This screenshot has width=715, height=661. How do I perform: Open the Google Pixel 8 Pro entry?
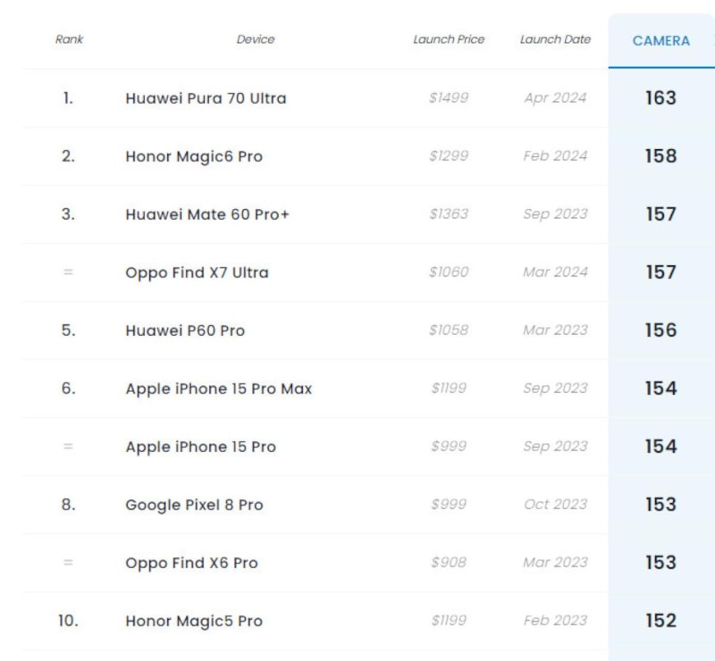click(194, 505)
